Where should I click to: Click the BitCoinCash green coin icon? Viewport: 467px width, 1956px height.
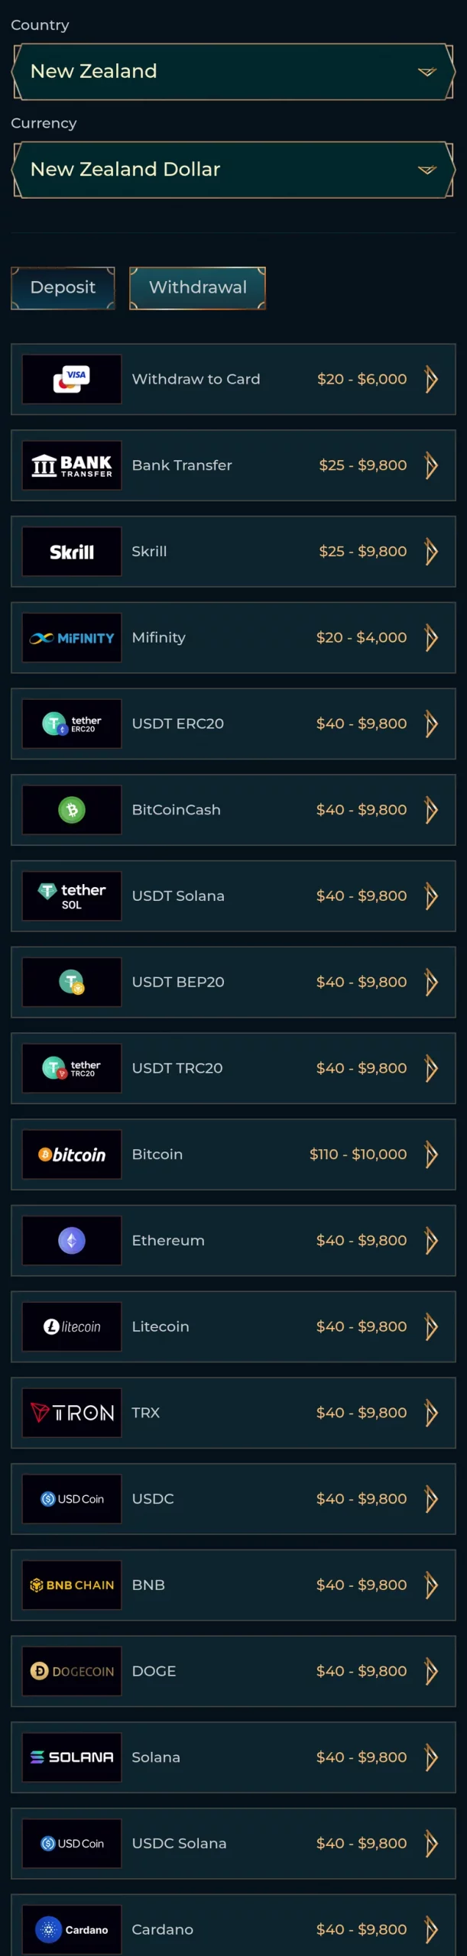[x=72, y=810]
